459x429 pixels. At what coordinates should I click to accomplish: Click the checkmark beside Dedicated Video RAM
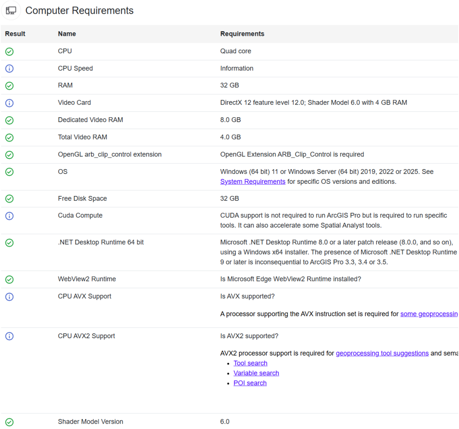[9, 120]
